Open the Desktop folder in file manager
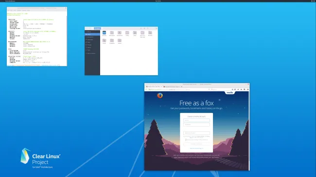The image size is (316, 177). click(x=104, y=33)
